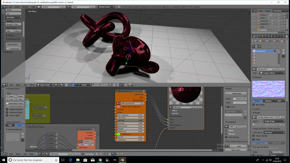Click the pink Diffuse Color swatch in PBR Controller

point(119,106)
